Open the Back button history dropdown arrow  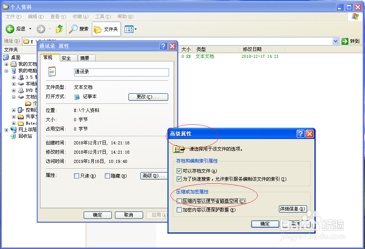click(30, 29)
